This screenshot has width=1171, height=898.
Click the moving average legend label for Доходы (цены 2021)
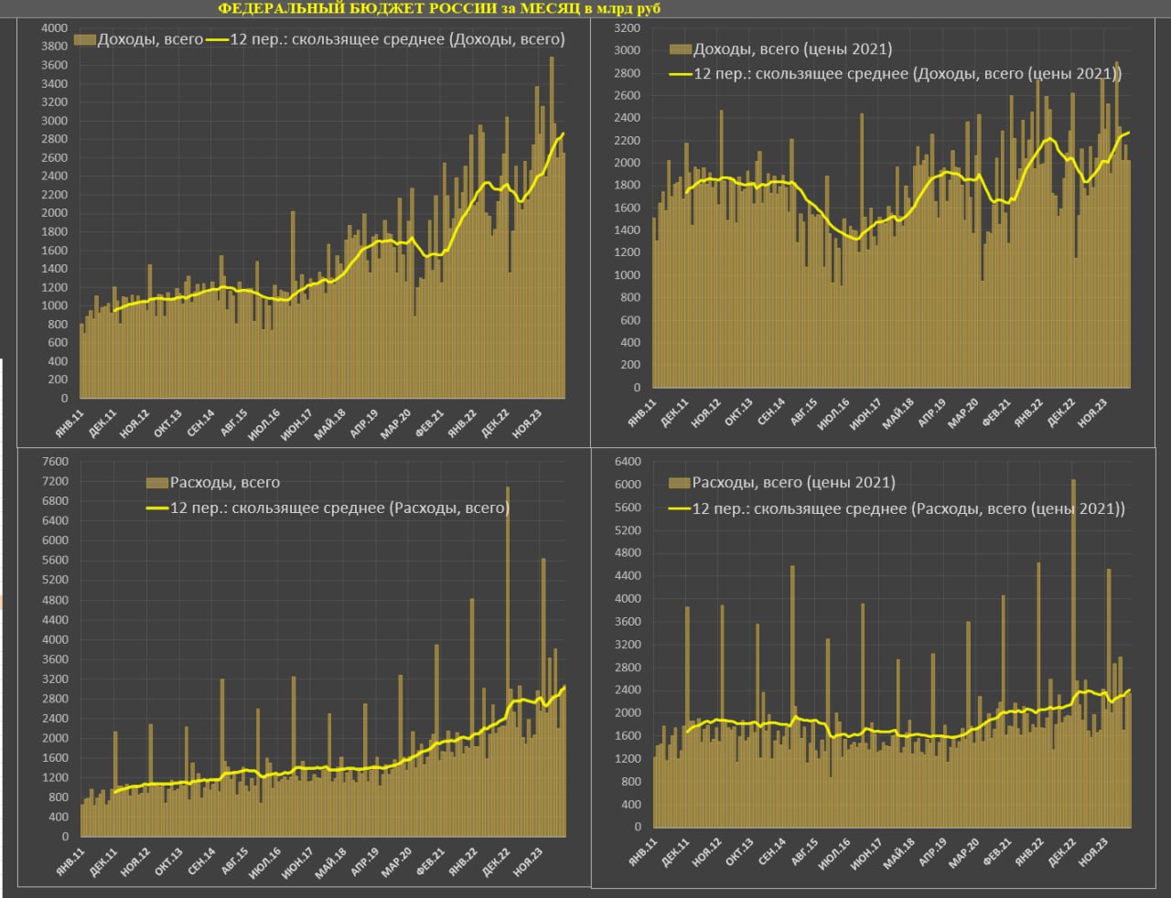point(908,74)
